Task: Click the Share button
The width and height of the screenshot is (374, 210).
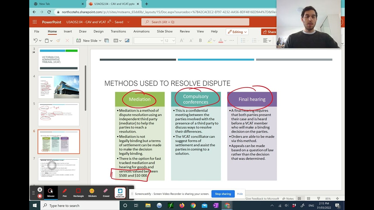Action: coord(269,32)
